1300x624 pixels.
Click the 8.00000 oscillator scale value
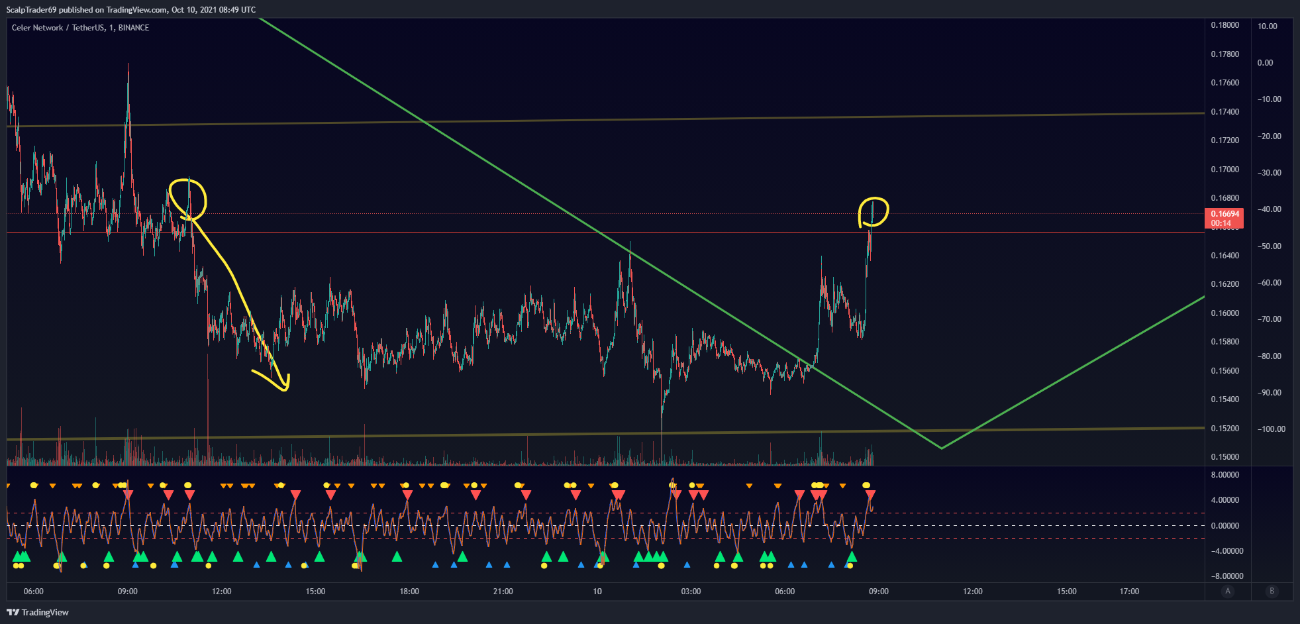[1225, 475]
